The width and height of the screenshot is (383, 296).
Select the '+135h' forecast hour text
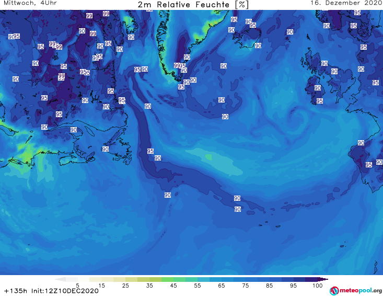point(16,291)
